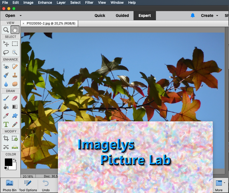Reset to default black and white colors
The height and width of the screenshot is (193, 229).
tap(6, 168)
